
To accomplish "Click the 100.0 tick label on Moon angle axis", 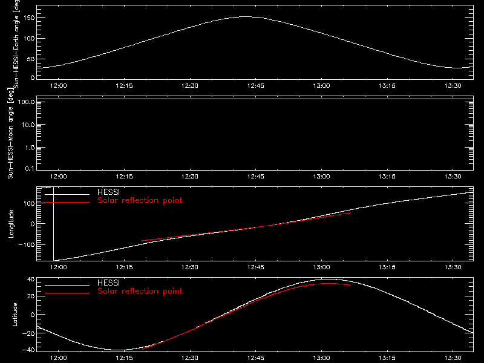I will pyautogui.click(x=26, y=102).
